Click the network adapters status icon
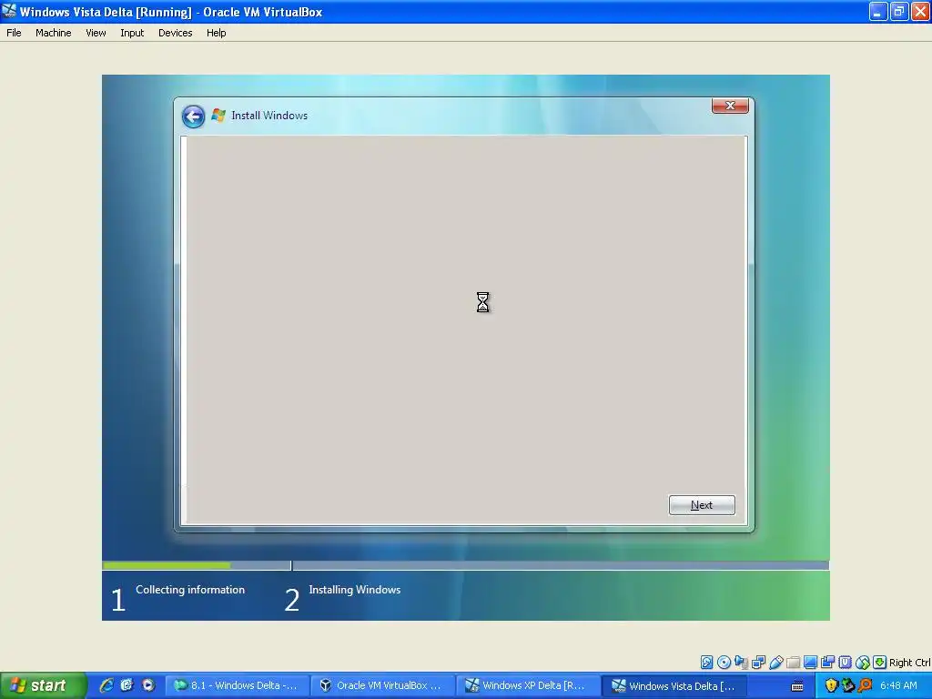 click(x=758, y=663)
